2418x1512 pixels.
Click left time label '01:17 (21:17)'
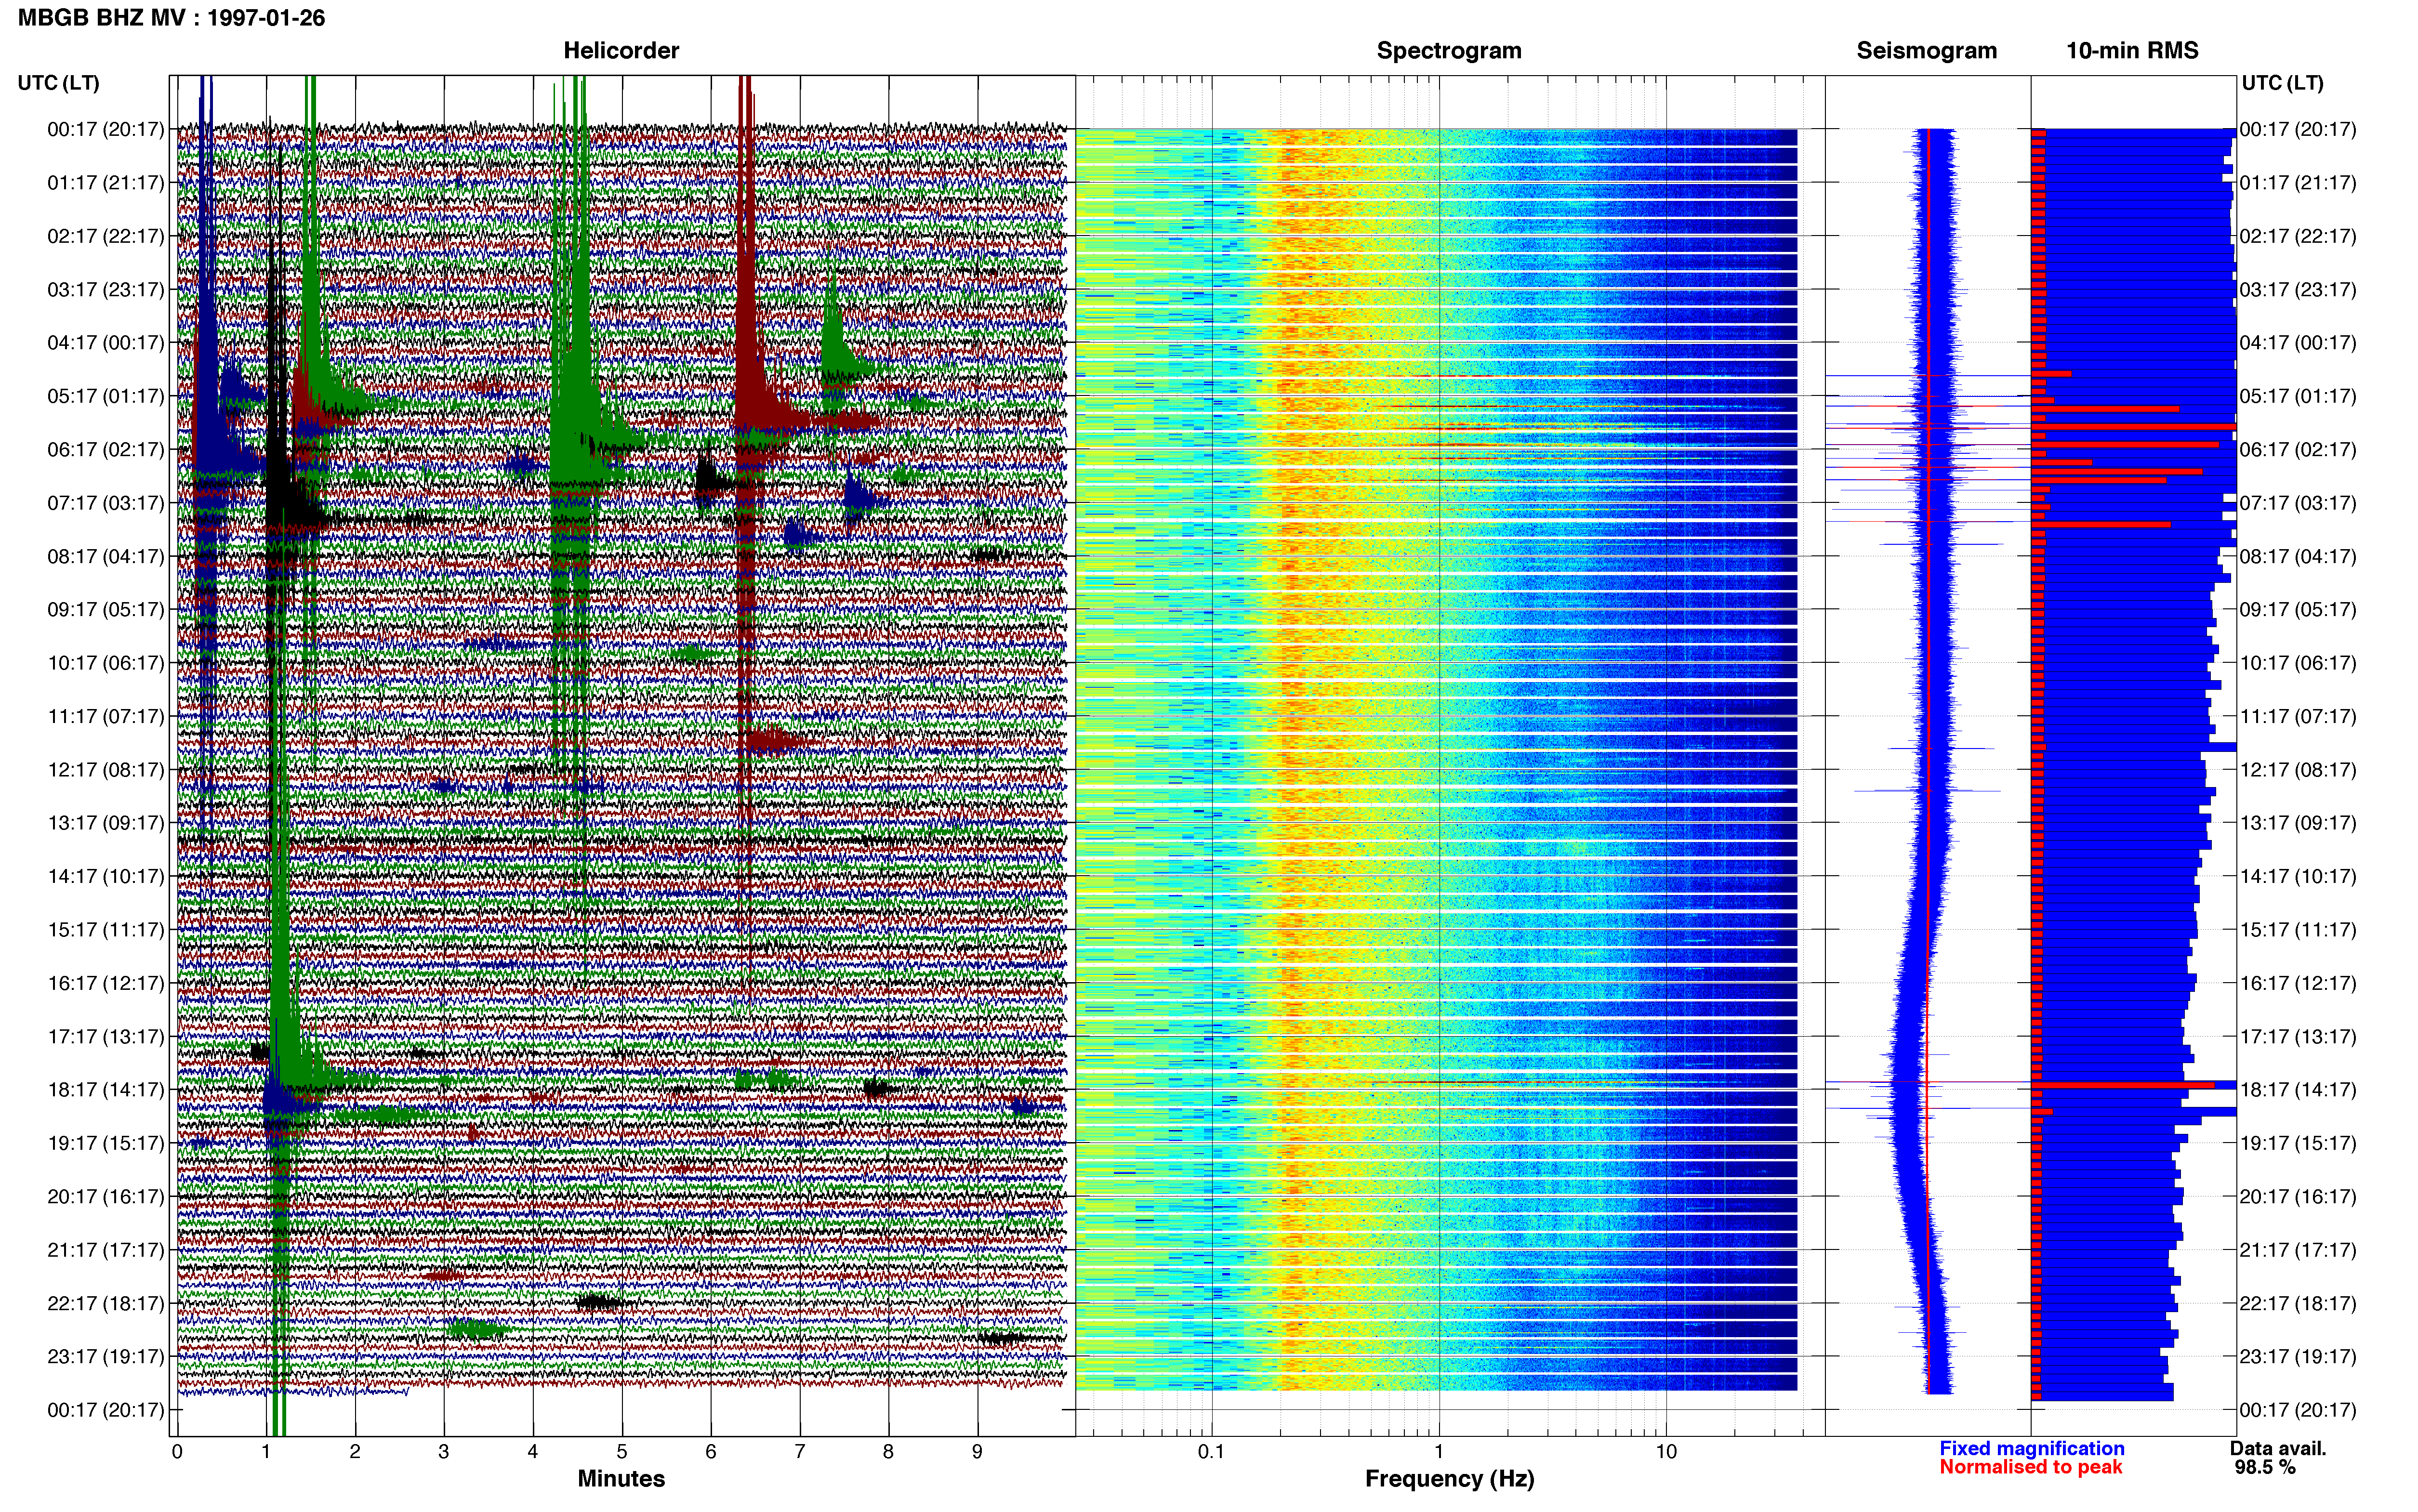(x=106, y=183)
